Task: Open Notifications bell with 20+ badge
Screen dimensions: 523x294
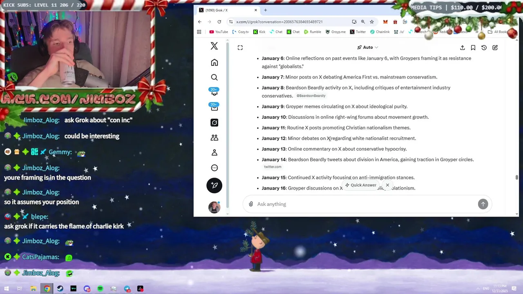Action: [x=214, y=92]
